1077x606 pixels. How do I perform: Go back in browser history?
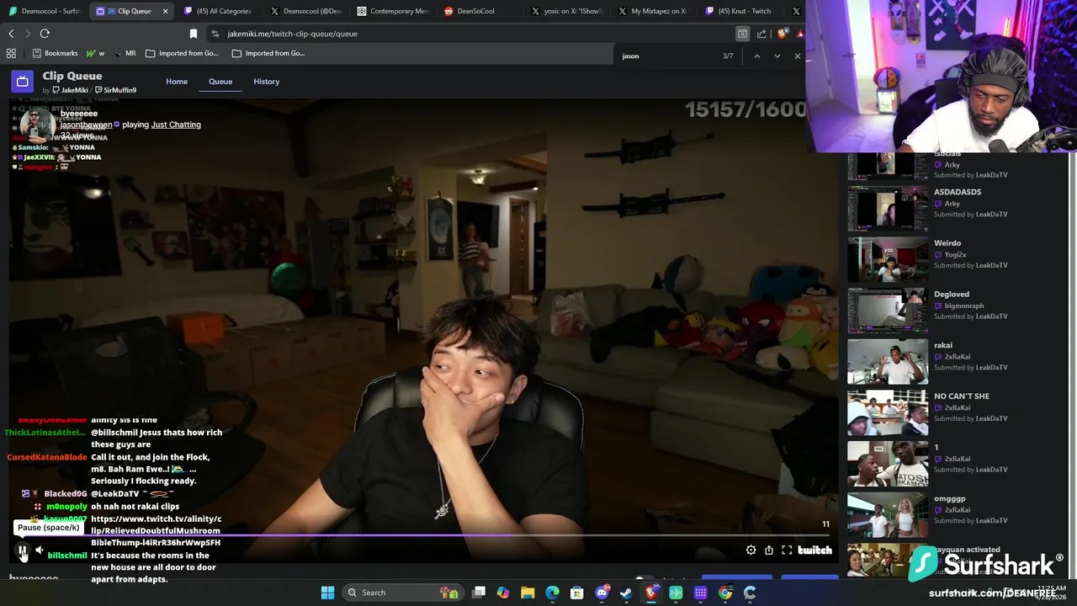pyautogui.click(x=11, y=34)
